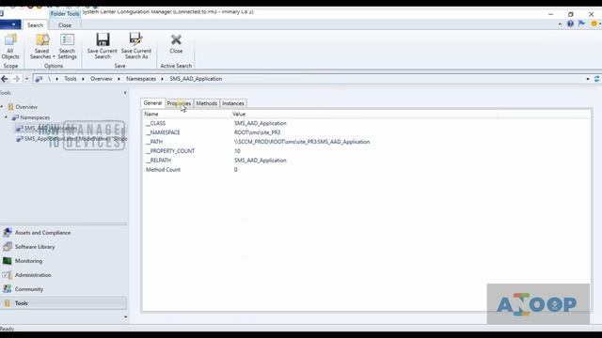This screenshot has width=602, height=338.
Task: Open the Administration workspace
Action: click(33, 275)
